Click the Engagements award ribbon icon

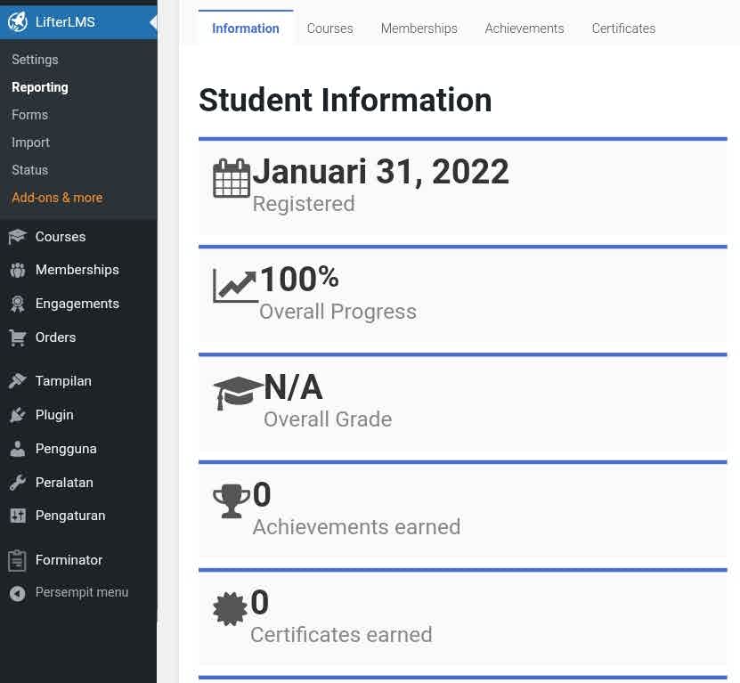17,304
